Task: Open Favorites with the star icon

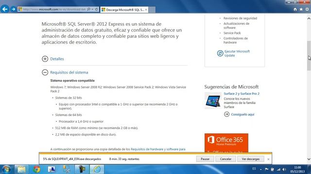Action: (301, 9)
